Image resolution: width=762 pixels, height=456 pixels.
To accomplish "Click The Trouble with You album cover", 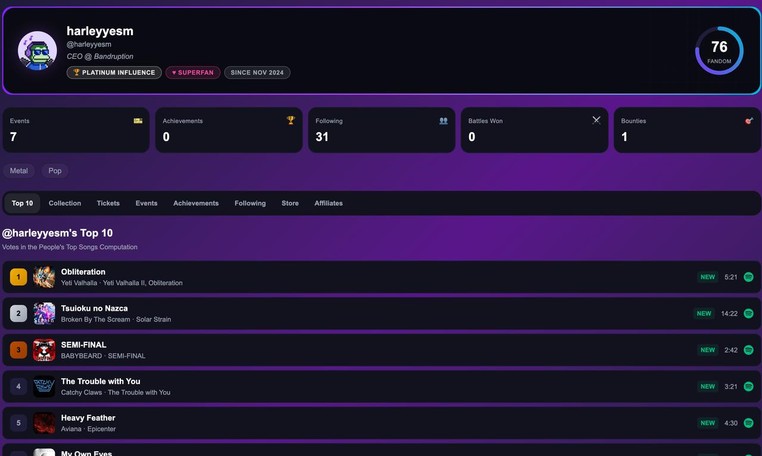I will click(x=45, y=386).
